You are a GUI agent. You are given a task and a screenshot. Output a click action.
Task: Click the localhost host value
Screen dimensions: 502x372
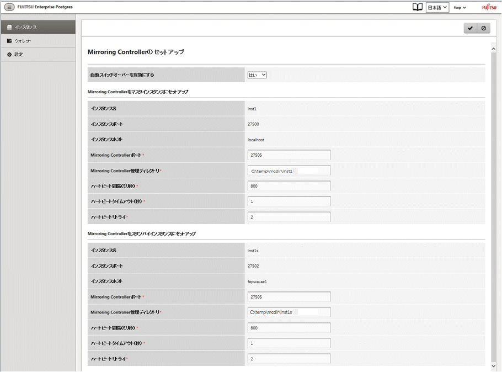pos(256,140)
